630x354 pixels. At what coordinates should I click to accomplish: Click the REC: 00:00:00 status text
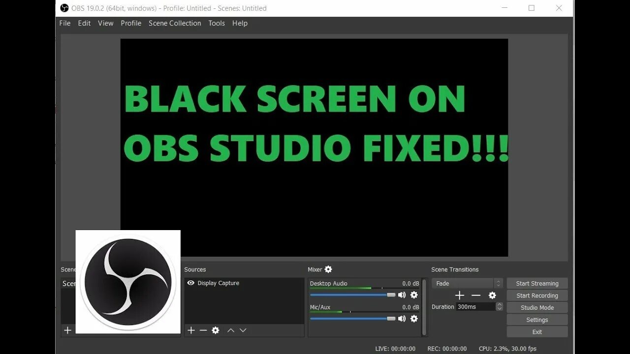(x=447, y=349)
